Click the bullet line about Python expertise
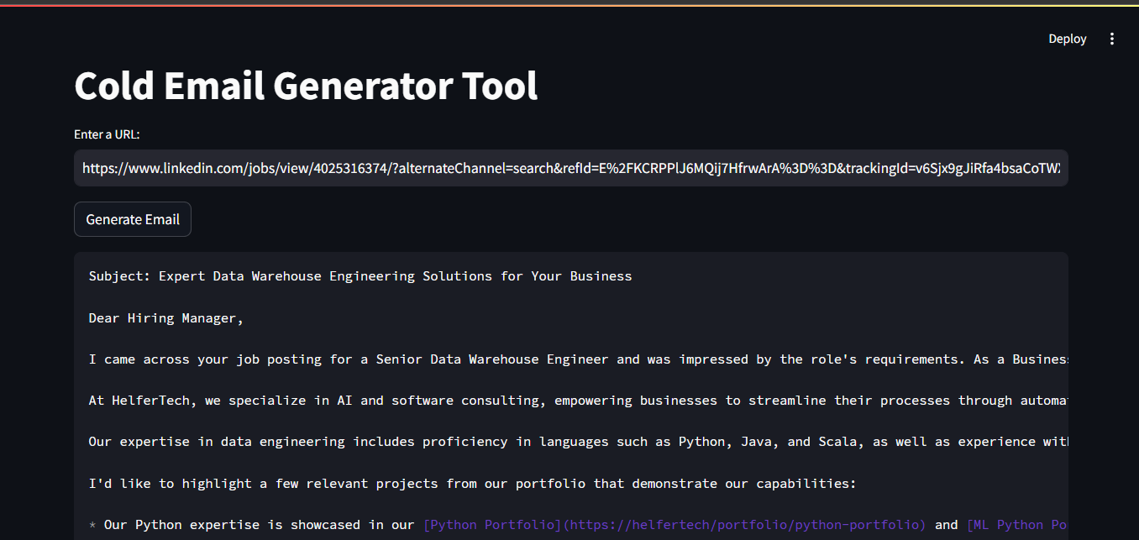Screen dimensions: 1139x540 (252, 524)
